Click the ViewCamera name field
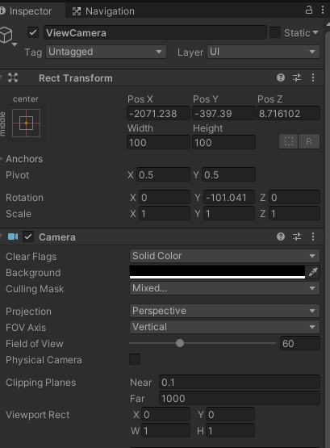This screenshot has height=448, width=330. 155,32
